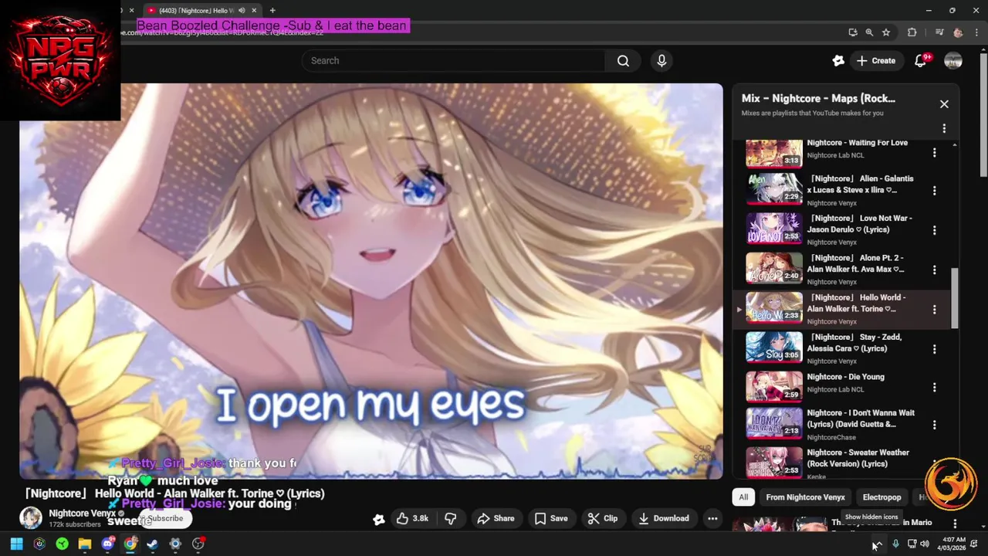The image size is (988, 556).
Task: Click into the YouTube search field
Action: 454,61
